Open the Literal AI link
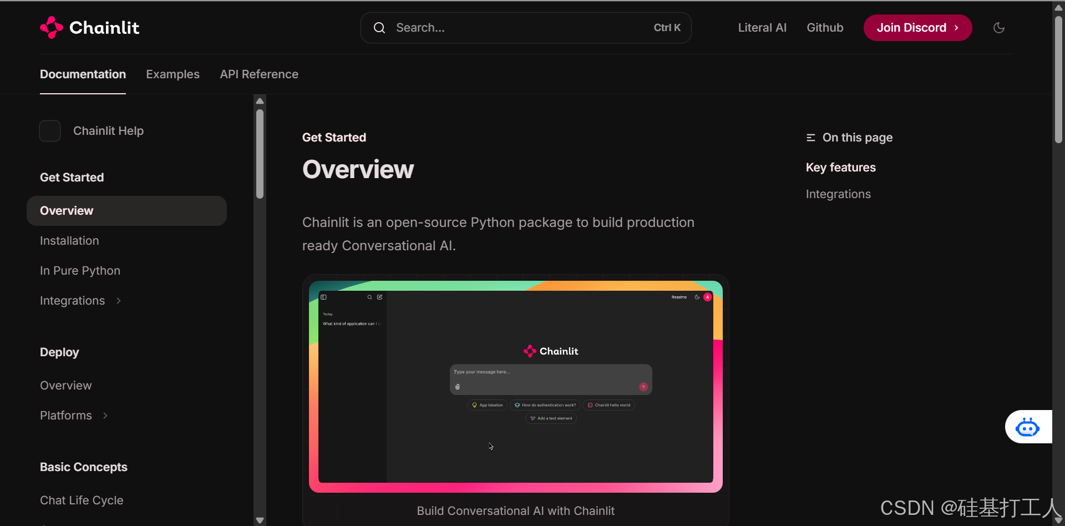This screenshot has height=526, width=1065. 762,28
